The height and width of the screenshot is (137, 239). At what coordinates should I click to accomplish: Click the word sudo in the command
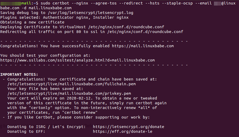tap(46, 3)
